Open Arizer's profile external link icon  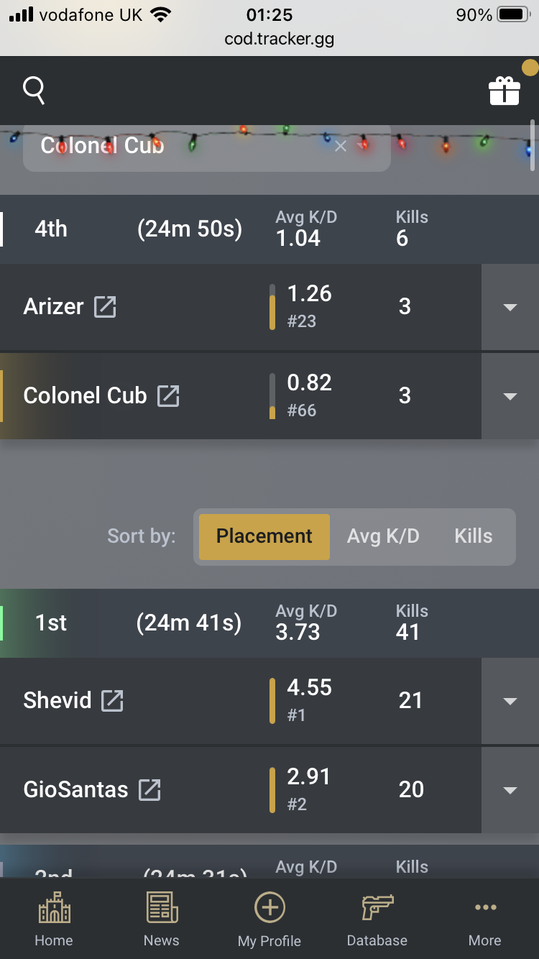click(105, 307)
